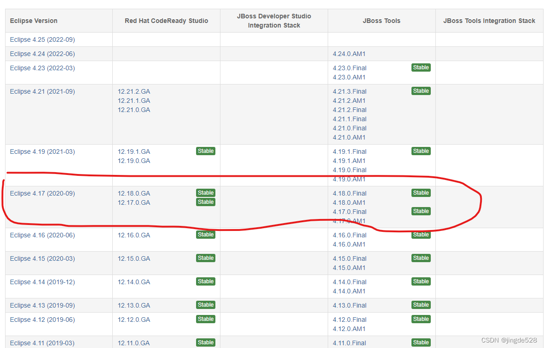The image size is (544, 348).
Task: Click CodeReady Studio 12.21.1.GA
Action: [134, 101]
